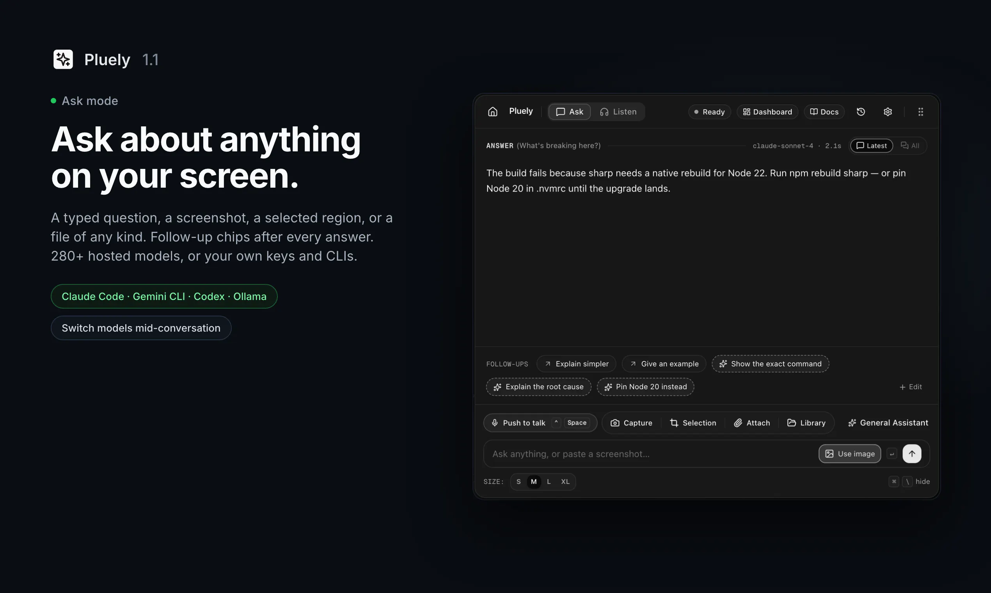Viewport: 991px width, 593px height.
Task: Open Docs
Action: 824,112
